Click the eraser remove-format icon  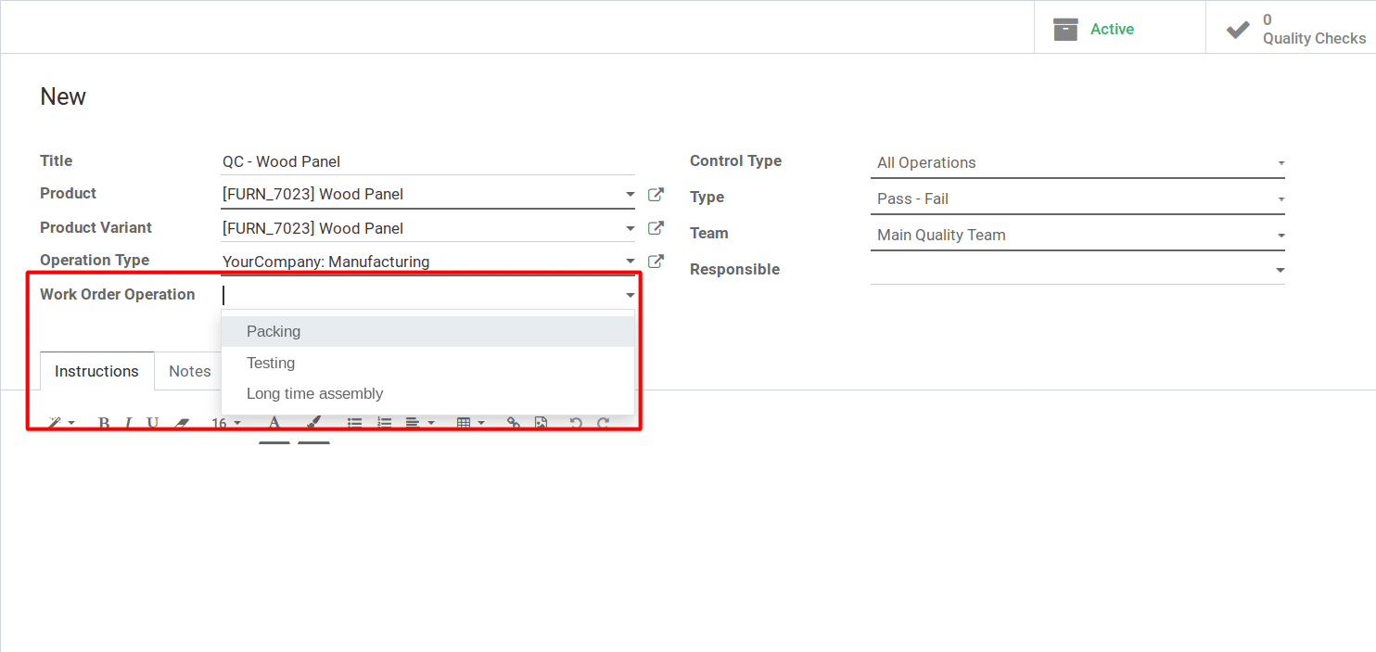pyautogui.click(x=181, y=423)
